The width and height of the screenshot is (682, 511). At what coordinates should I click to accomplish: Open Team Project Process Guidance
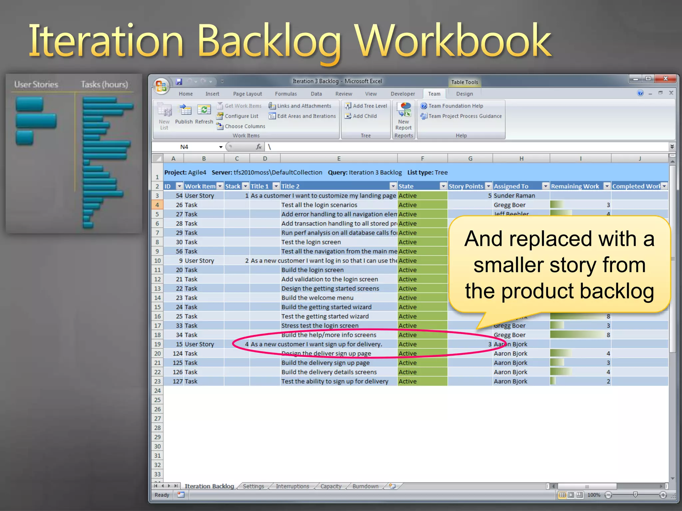pyautogui.click(x=461, y=116)
